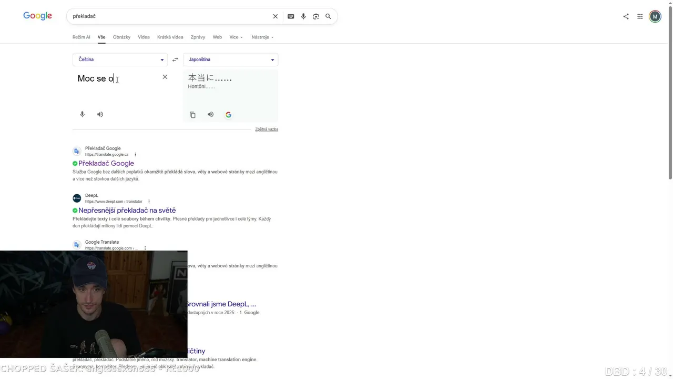Open the Google logo homepage
Image resolution: width=673 pixels, height=379 pixels.
coord(37,16)
